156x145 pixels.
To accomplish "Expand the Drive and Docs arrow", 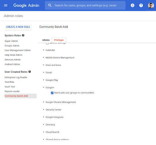I will (44, 65).
